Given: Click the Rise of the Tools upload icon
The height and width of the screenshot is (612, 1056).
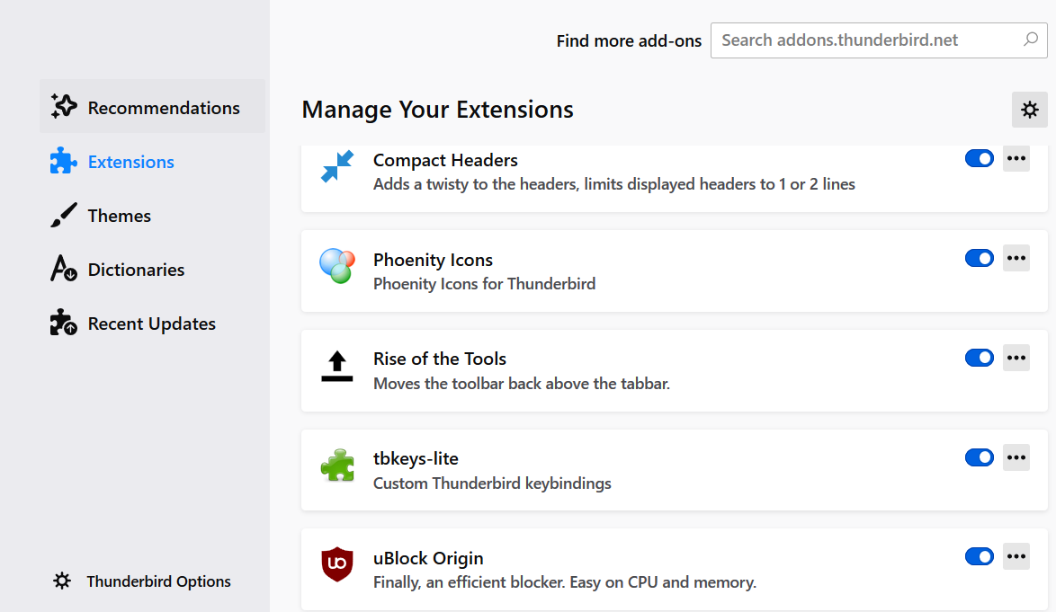Looking at the screenshot, I should (337, 366).
